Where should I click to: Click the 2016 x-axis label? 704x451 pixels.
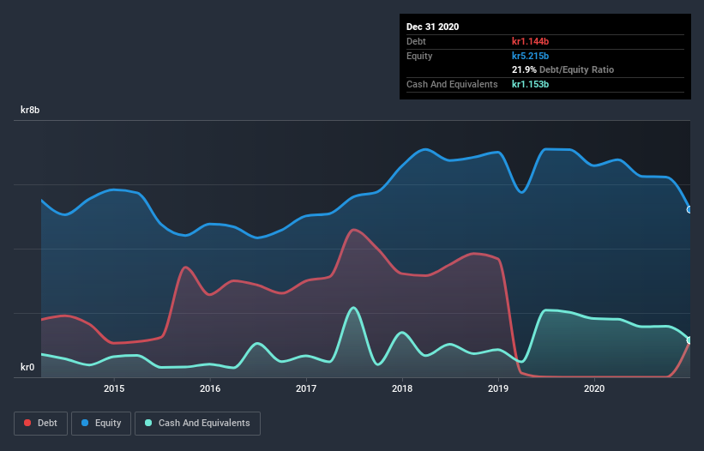(x=210, y=388)
